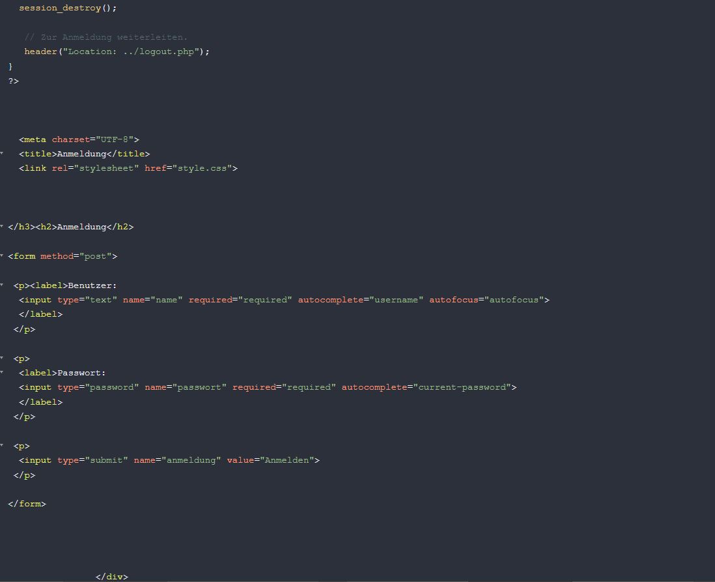Click the autofocus="autofocus" attribute
The width and height of the screenshot is (715, 582).
click(487, 300)
